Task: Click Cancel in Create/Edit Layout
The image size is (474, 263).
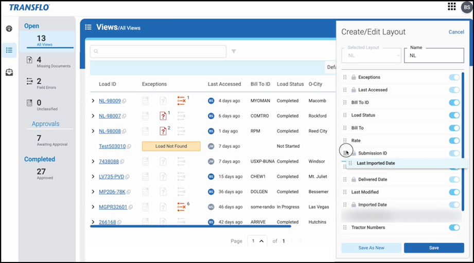Action: coord(456,32)
